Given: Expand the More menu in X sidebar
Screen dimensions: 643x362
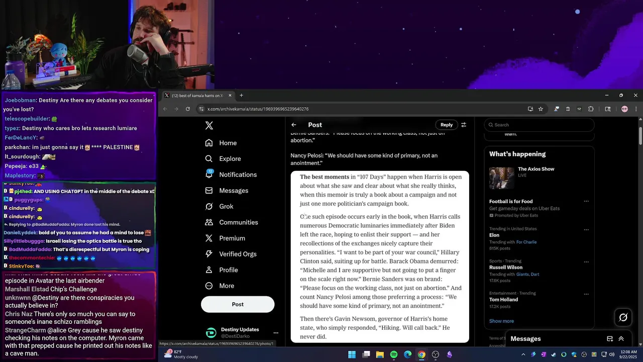Looking at the screenshot, I should click(x=220, y=286).
